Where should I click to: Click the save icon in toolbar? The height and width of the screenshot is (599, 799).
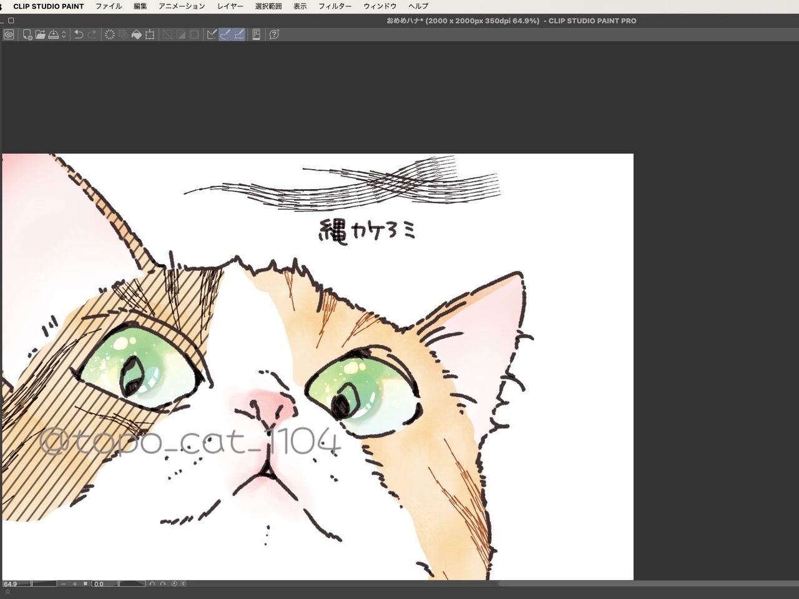click(54, 34)
